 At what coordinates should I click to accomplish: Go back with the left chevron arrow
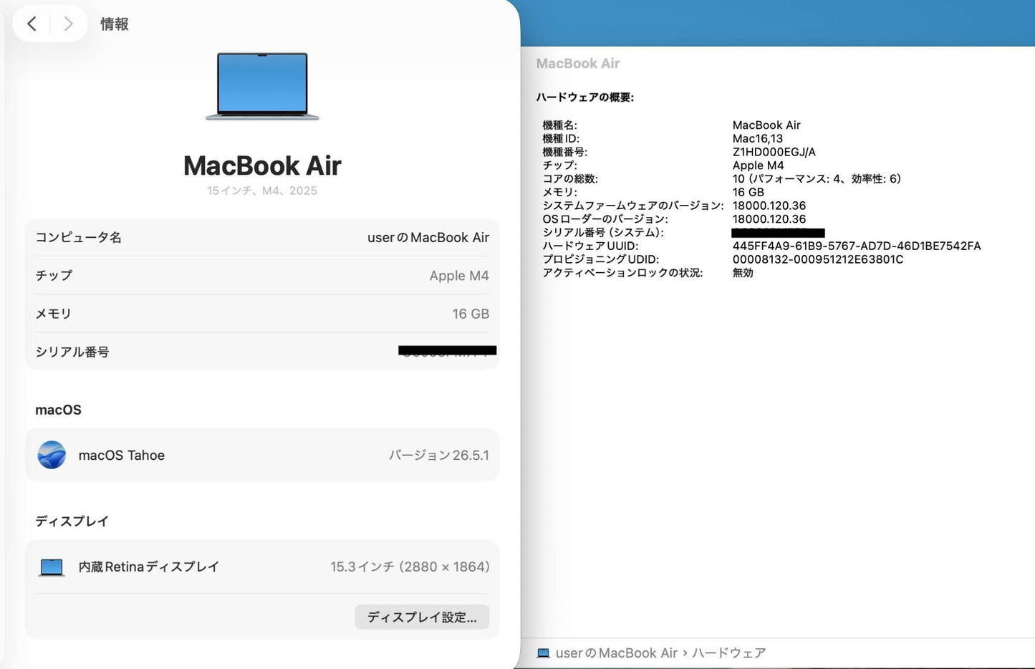pyautogui.click(x=32, y=24)
